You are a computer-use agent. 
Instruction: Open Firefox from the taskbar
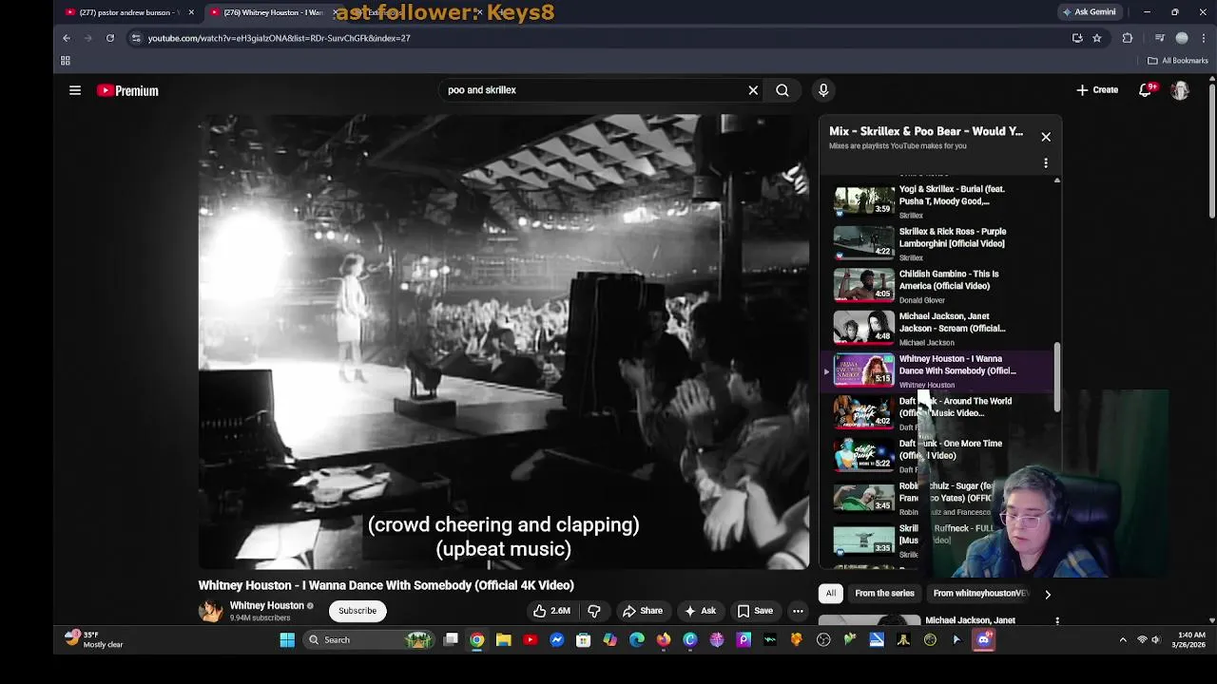coord(664,640)
